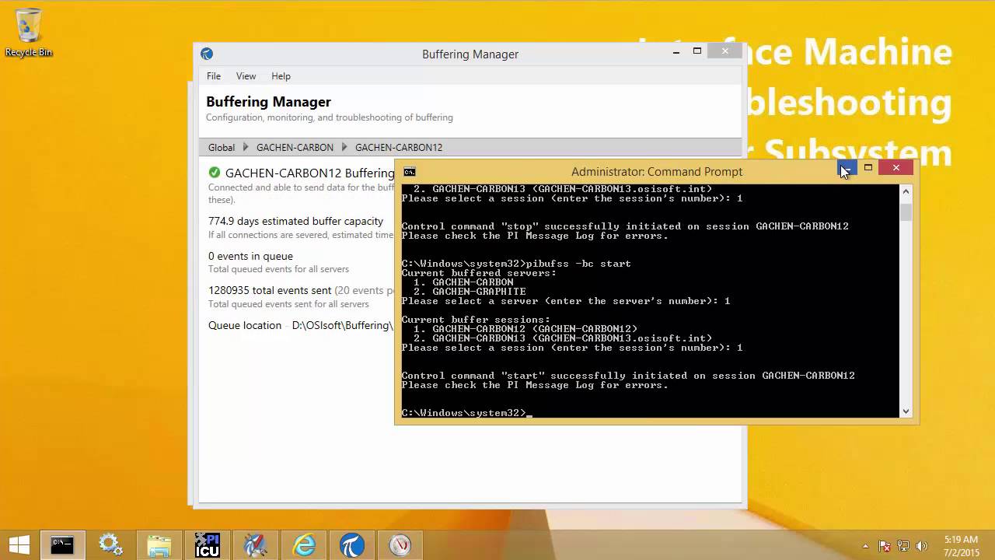Open File Explorer from the taskbar
995x560 pixels.
(x=159, y=545)
